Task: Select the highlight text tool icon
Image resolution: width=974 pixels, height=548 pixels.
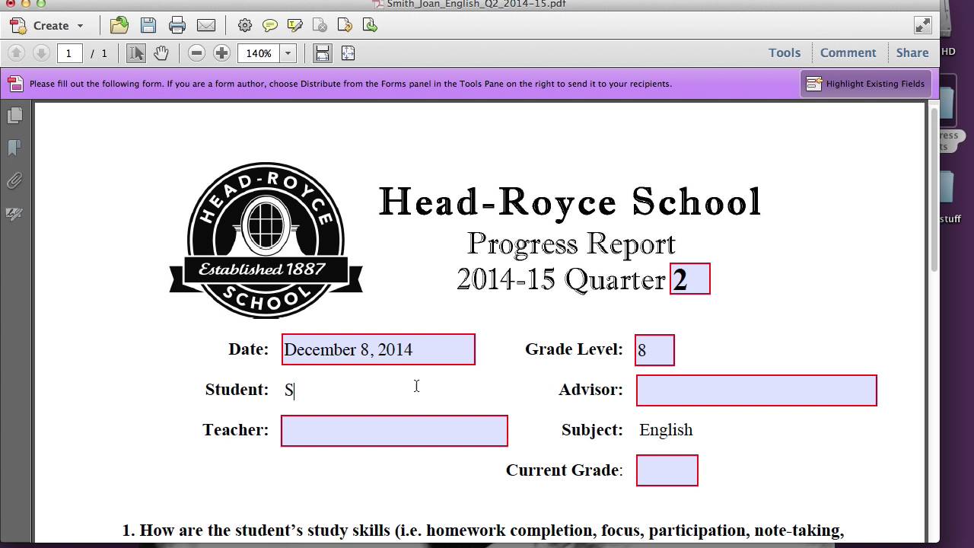Action: [x=295, y=26]
